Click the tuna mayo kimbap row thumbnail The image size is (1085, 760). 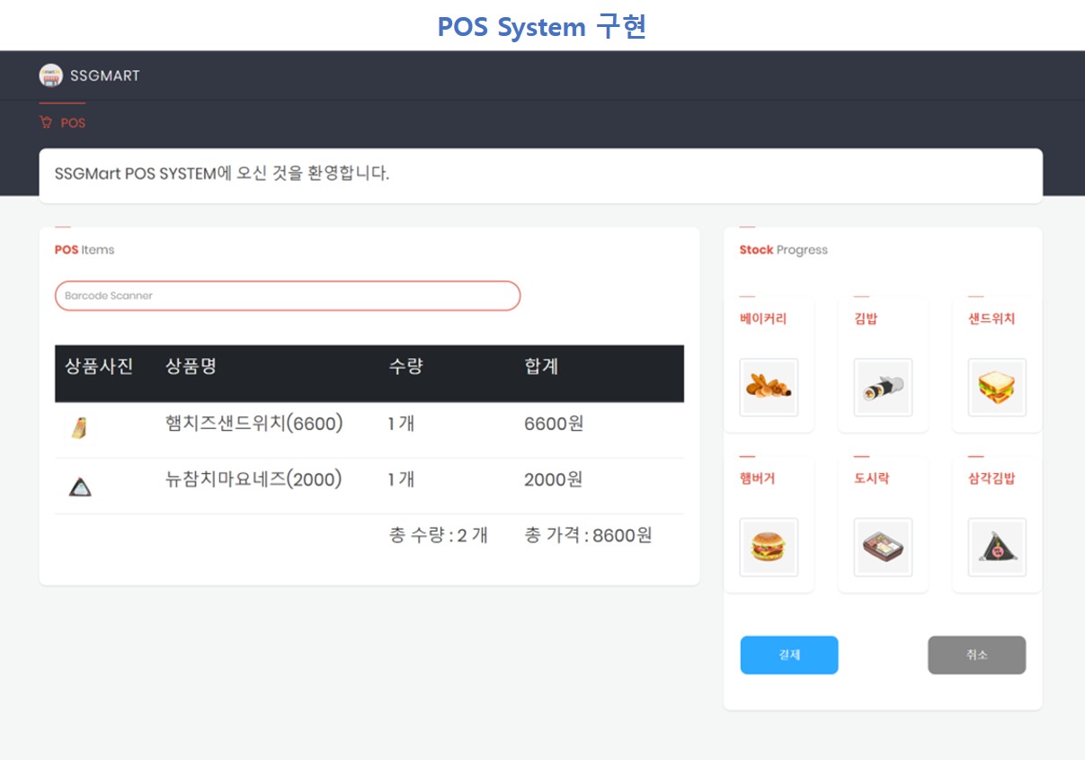pos(81,487)
